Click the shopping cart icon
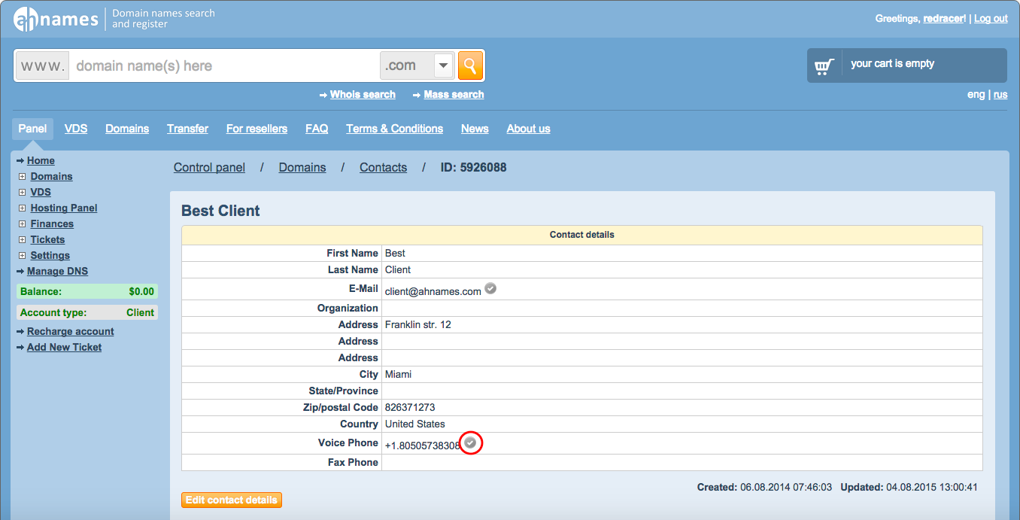This screenshot has height=520, width=1020. click(x=824, y=66)
